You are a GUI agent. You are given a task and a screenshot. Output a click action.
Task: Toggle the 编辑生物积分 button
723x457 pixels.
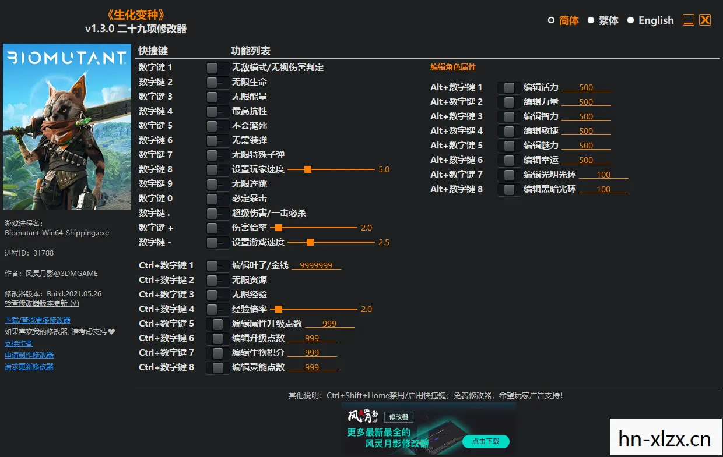(217, 353)
